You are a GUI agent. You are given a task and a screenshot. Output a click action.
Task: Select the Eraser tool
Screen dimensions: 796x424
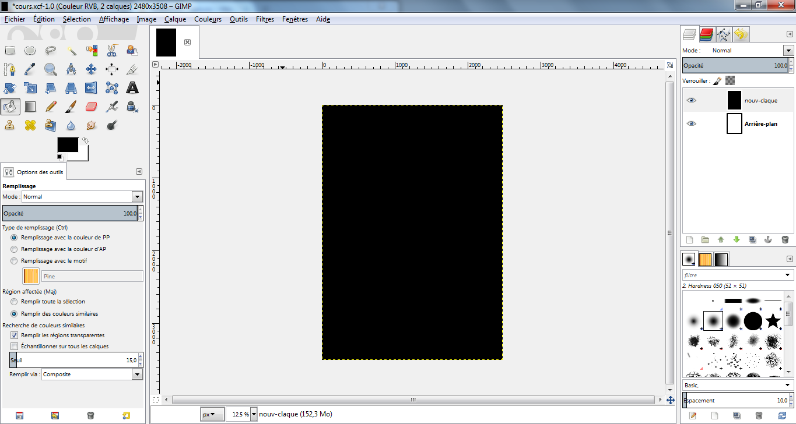(92, 107)
